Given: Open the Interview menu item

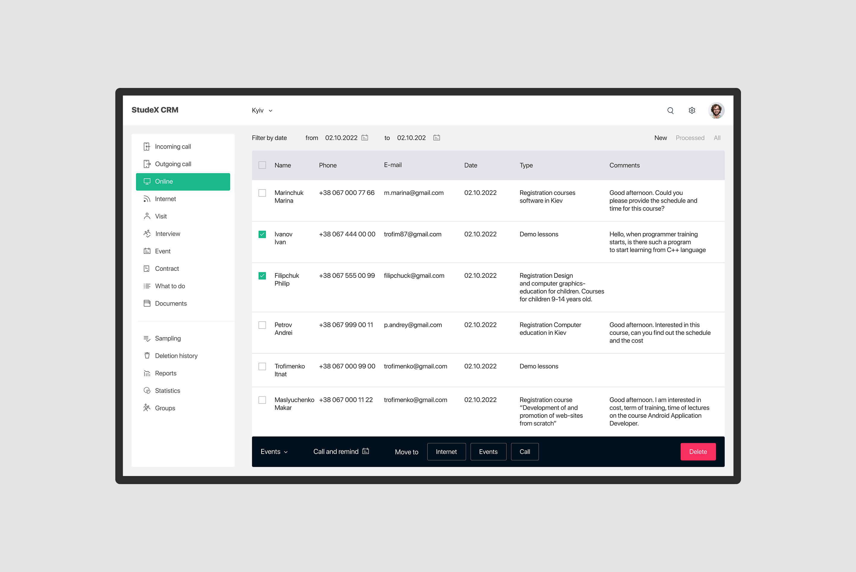Looking at the screenshot, I should 183,234.
